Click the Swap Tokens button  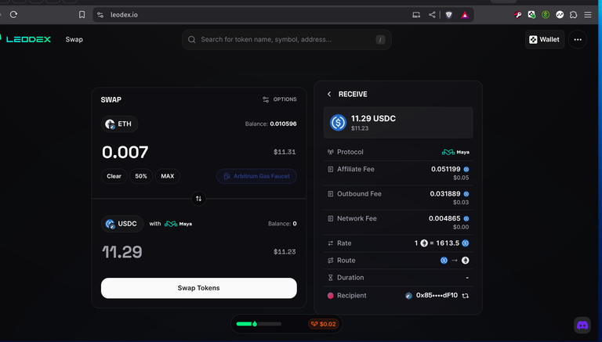click(x=199, y=288)
